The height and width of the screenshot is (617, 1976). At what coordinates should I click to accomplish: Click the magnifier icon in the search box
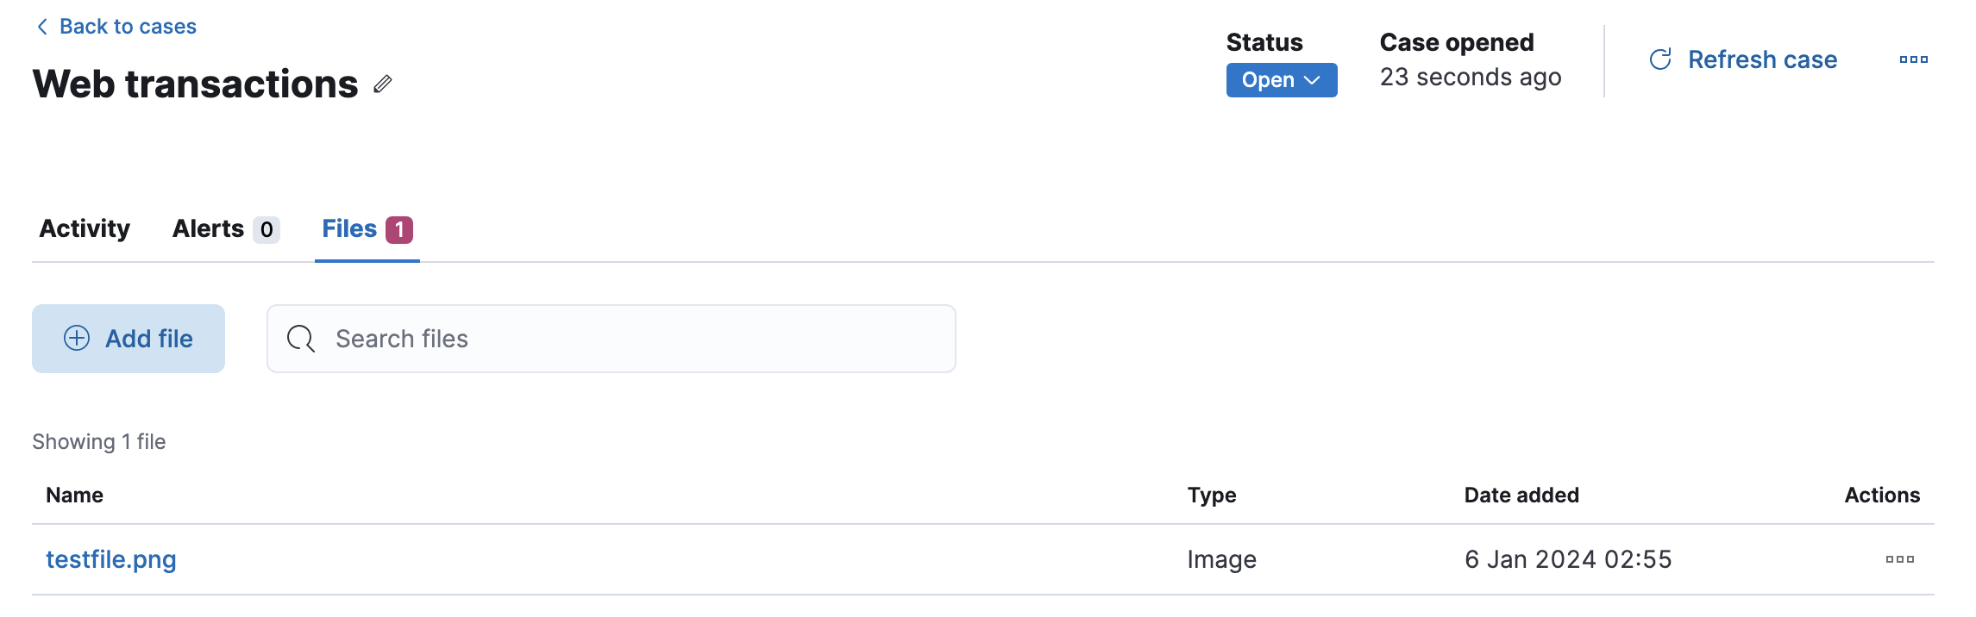(300, 339)
